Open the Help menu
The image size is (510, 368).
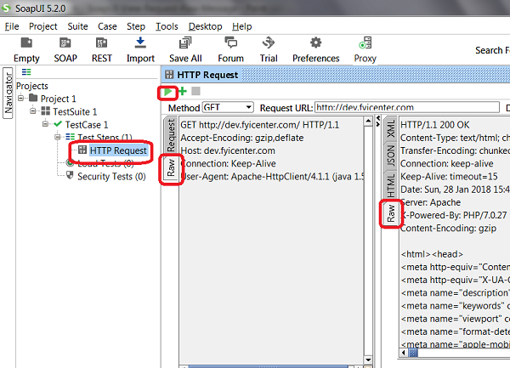click(242, 26)
